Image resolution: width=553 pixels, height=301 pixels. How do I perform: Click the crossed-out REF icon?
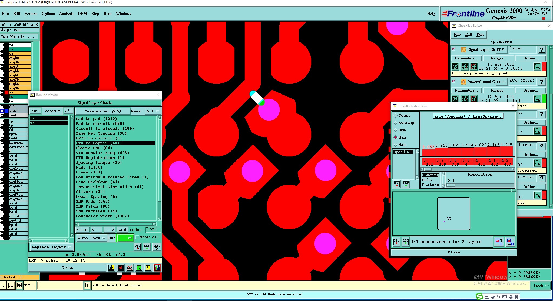(x=130, y=268)
